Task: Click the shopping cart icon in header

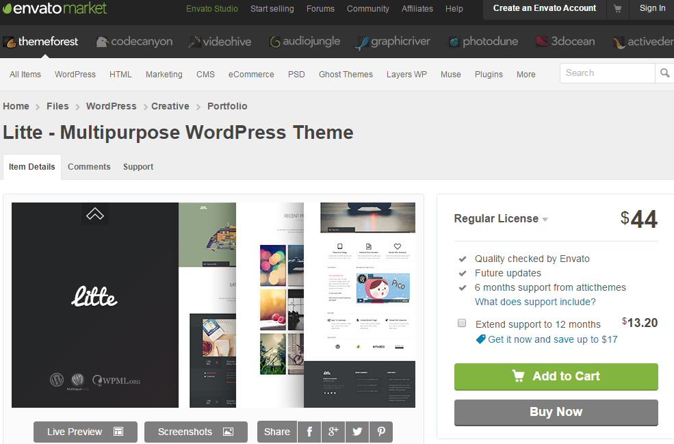Action: (x=618, y=9)
